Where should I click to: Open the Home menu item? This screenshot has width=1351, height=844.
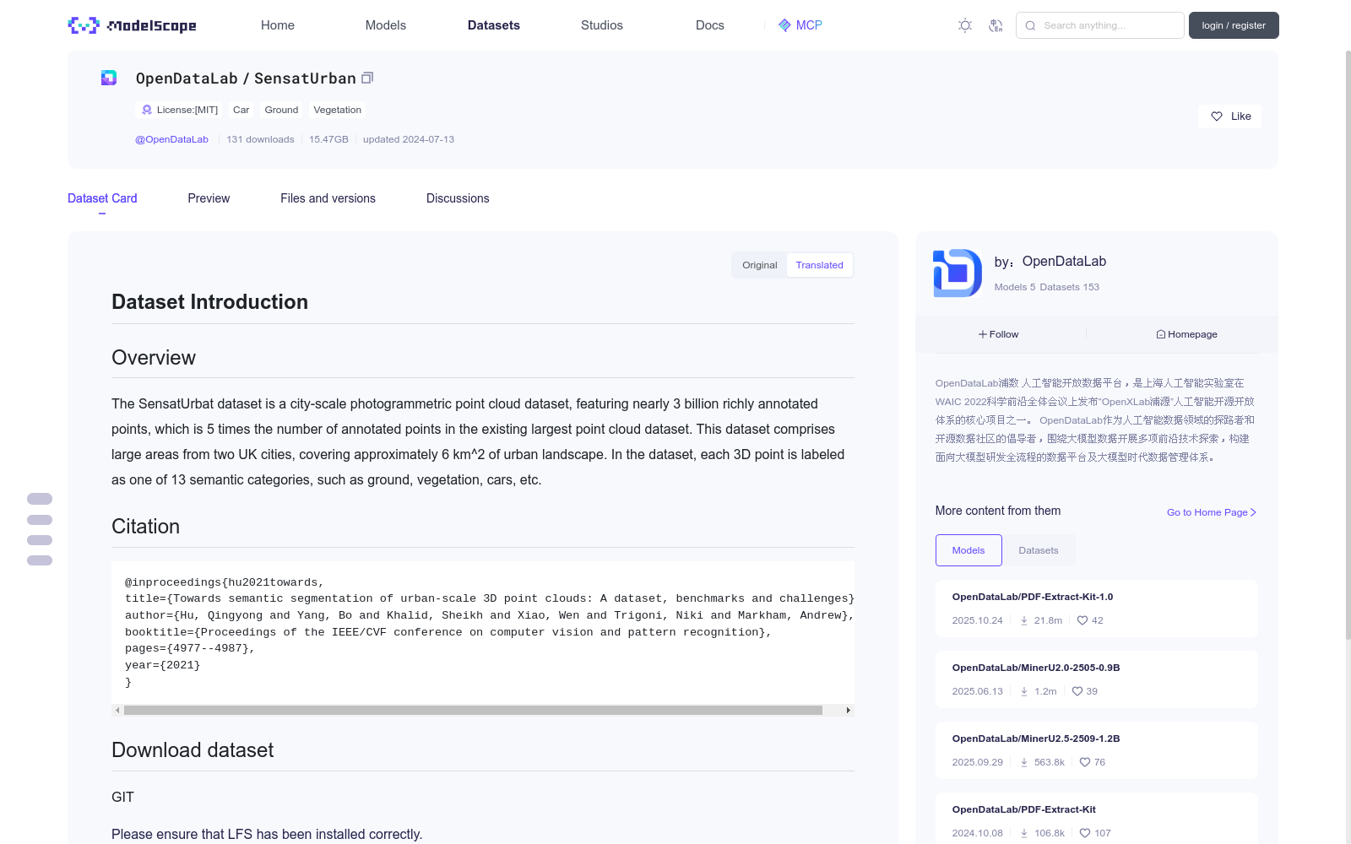coord(278,25)
